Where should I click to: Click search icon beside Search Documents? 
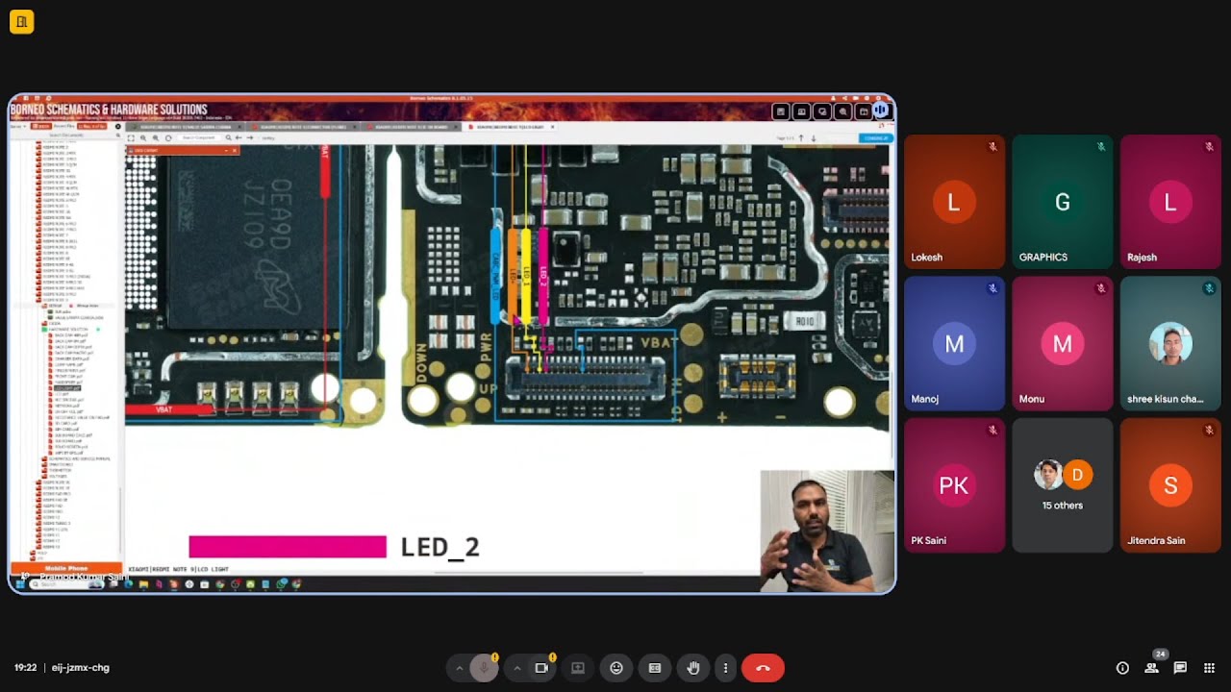coord(118,135)
